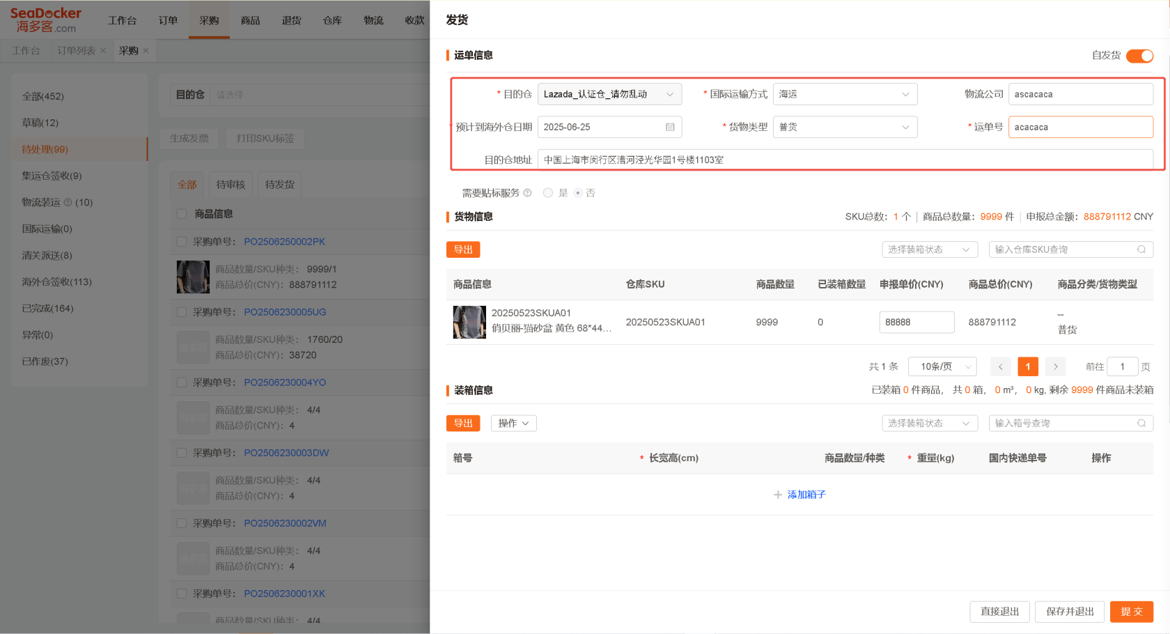Click the 前往 page number input

point(1123,366)
